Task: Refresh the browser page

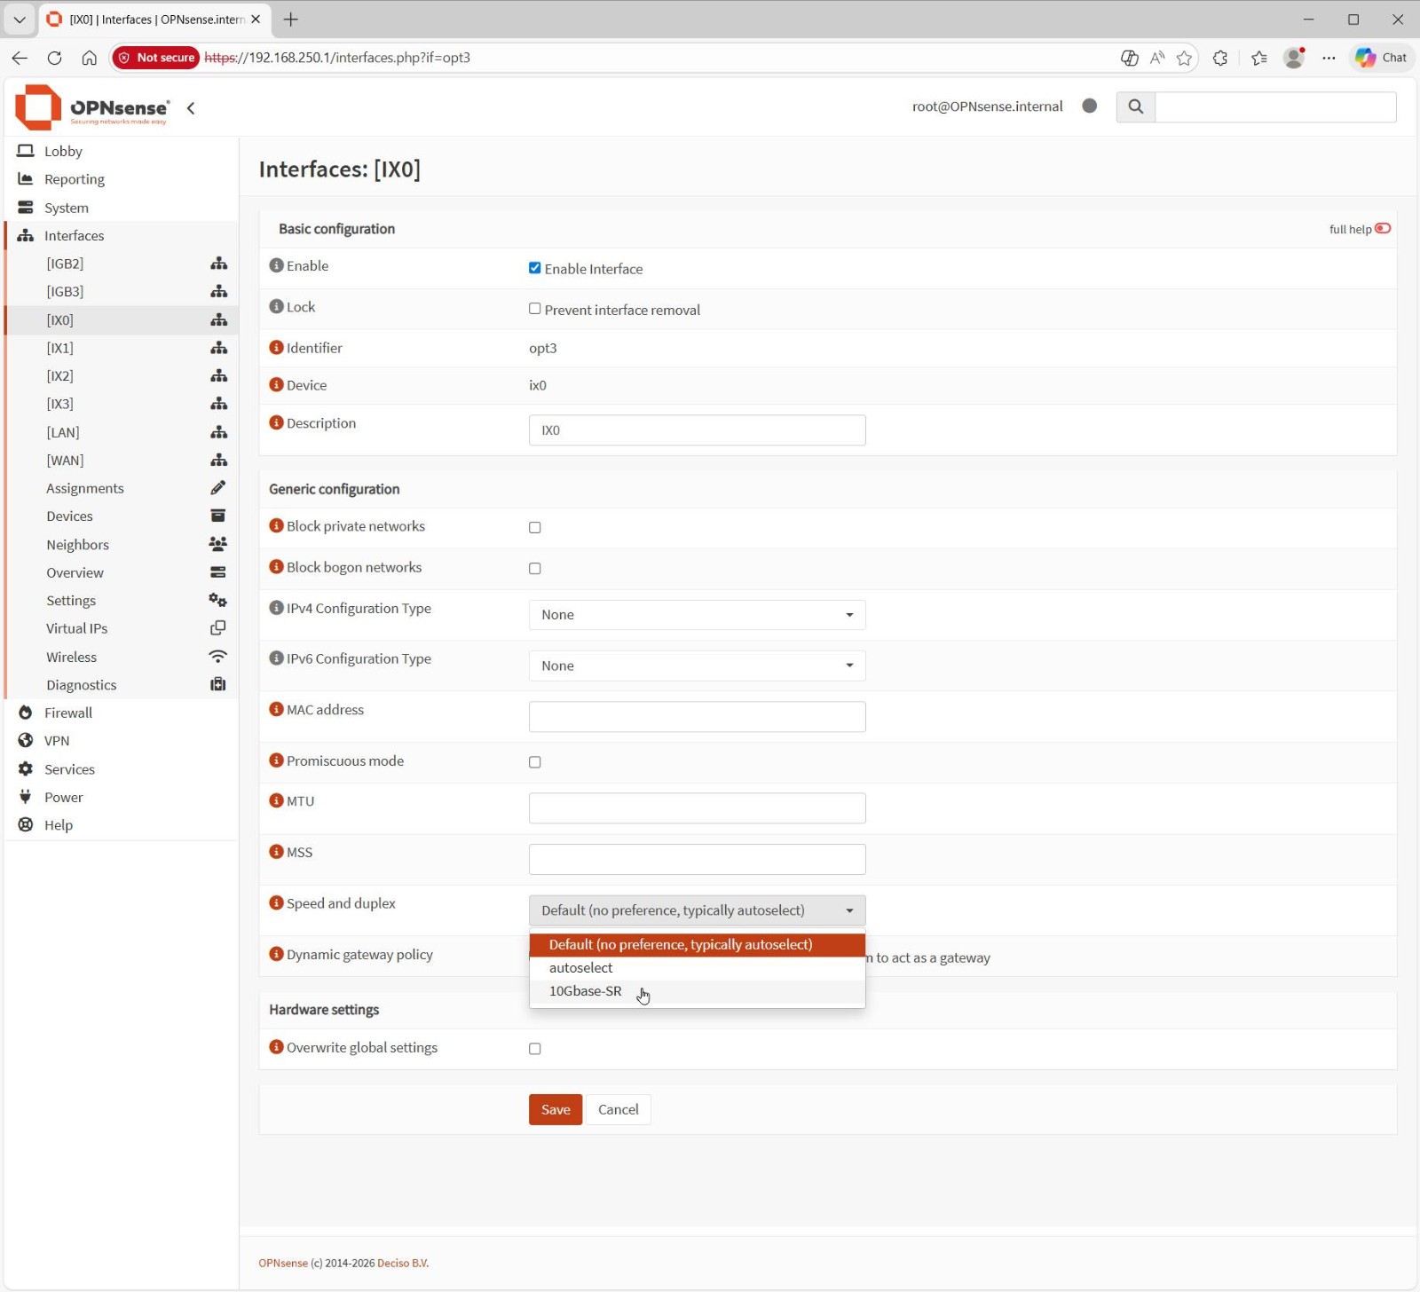Action: (x=54, y=58)
